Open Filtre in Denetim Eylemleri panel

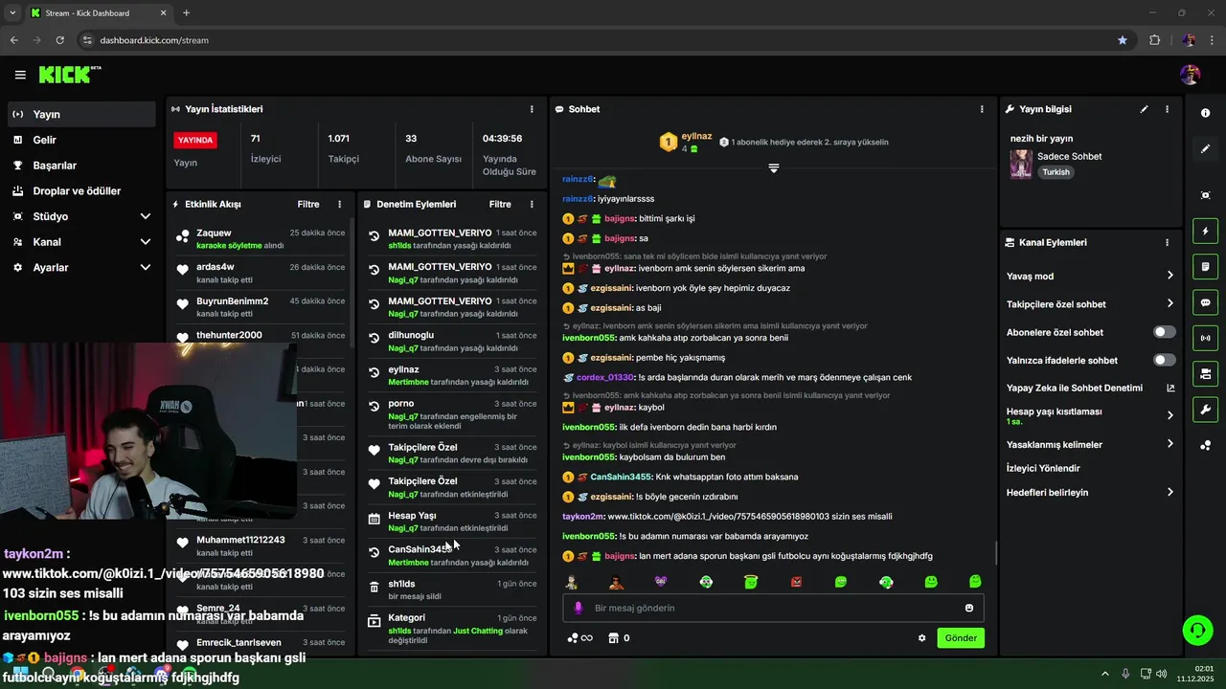point(500,204)
